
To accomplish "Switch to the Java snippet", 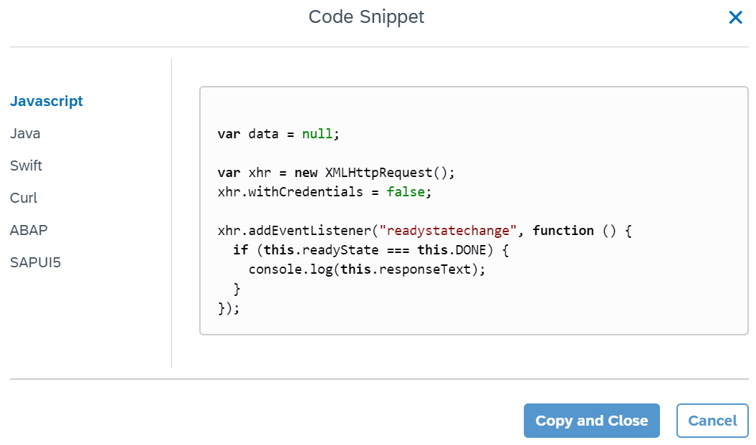I will (x=25, y=133).
